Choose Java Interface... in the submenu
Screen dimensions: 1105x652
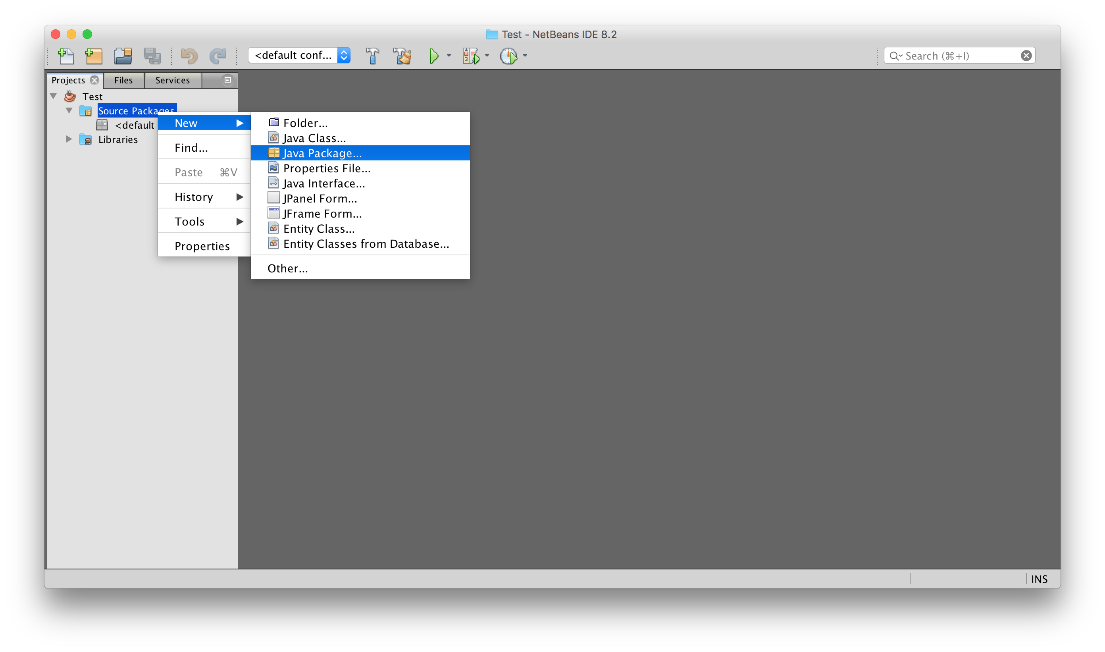[360, 183]
